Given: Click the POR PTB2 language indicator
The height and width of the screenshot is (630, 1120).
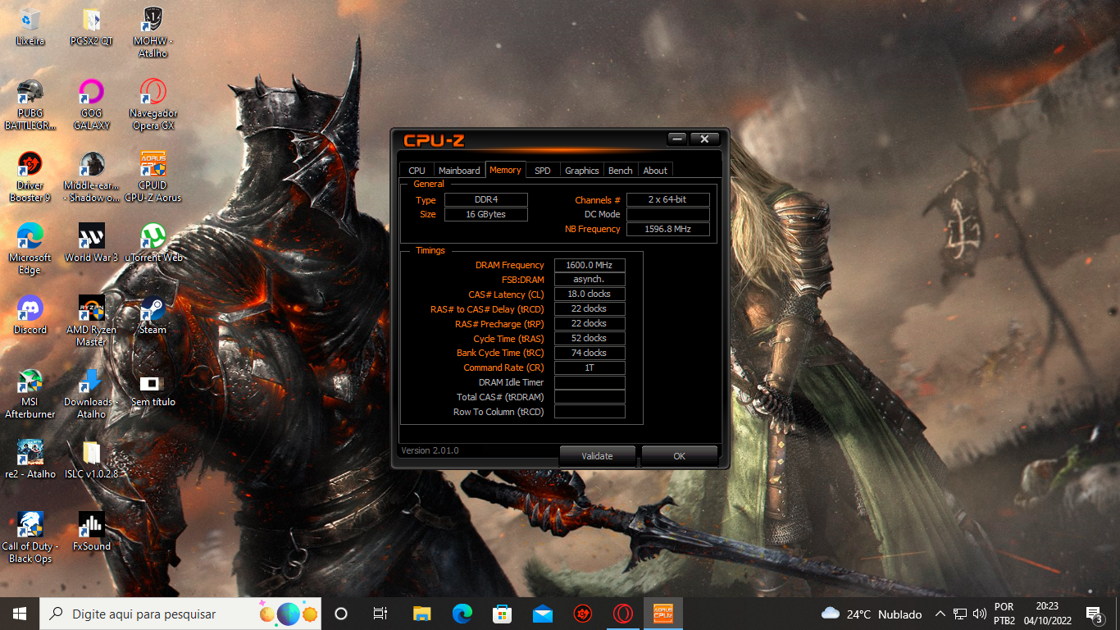Looking at the screenshot, I should coord(1004,614).
